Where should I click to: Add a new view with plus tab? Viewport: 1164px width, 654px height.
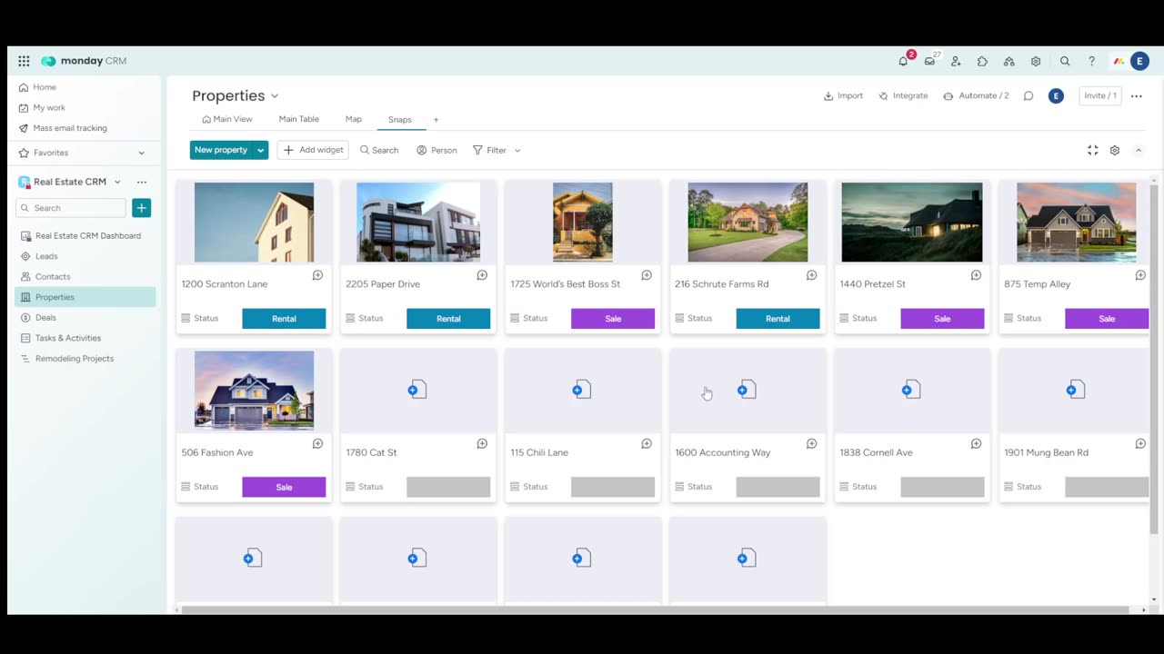[x=436, y=119]
